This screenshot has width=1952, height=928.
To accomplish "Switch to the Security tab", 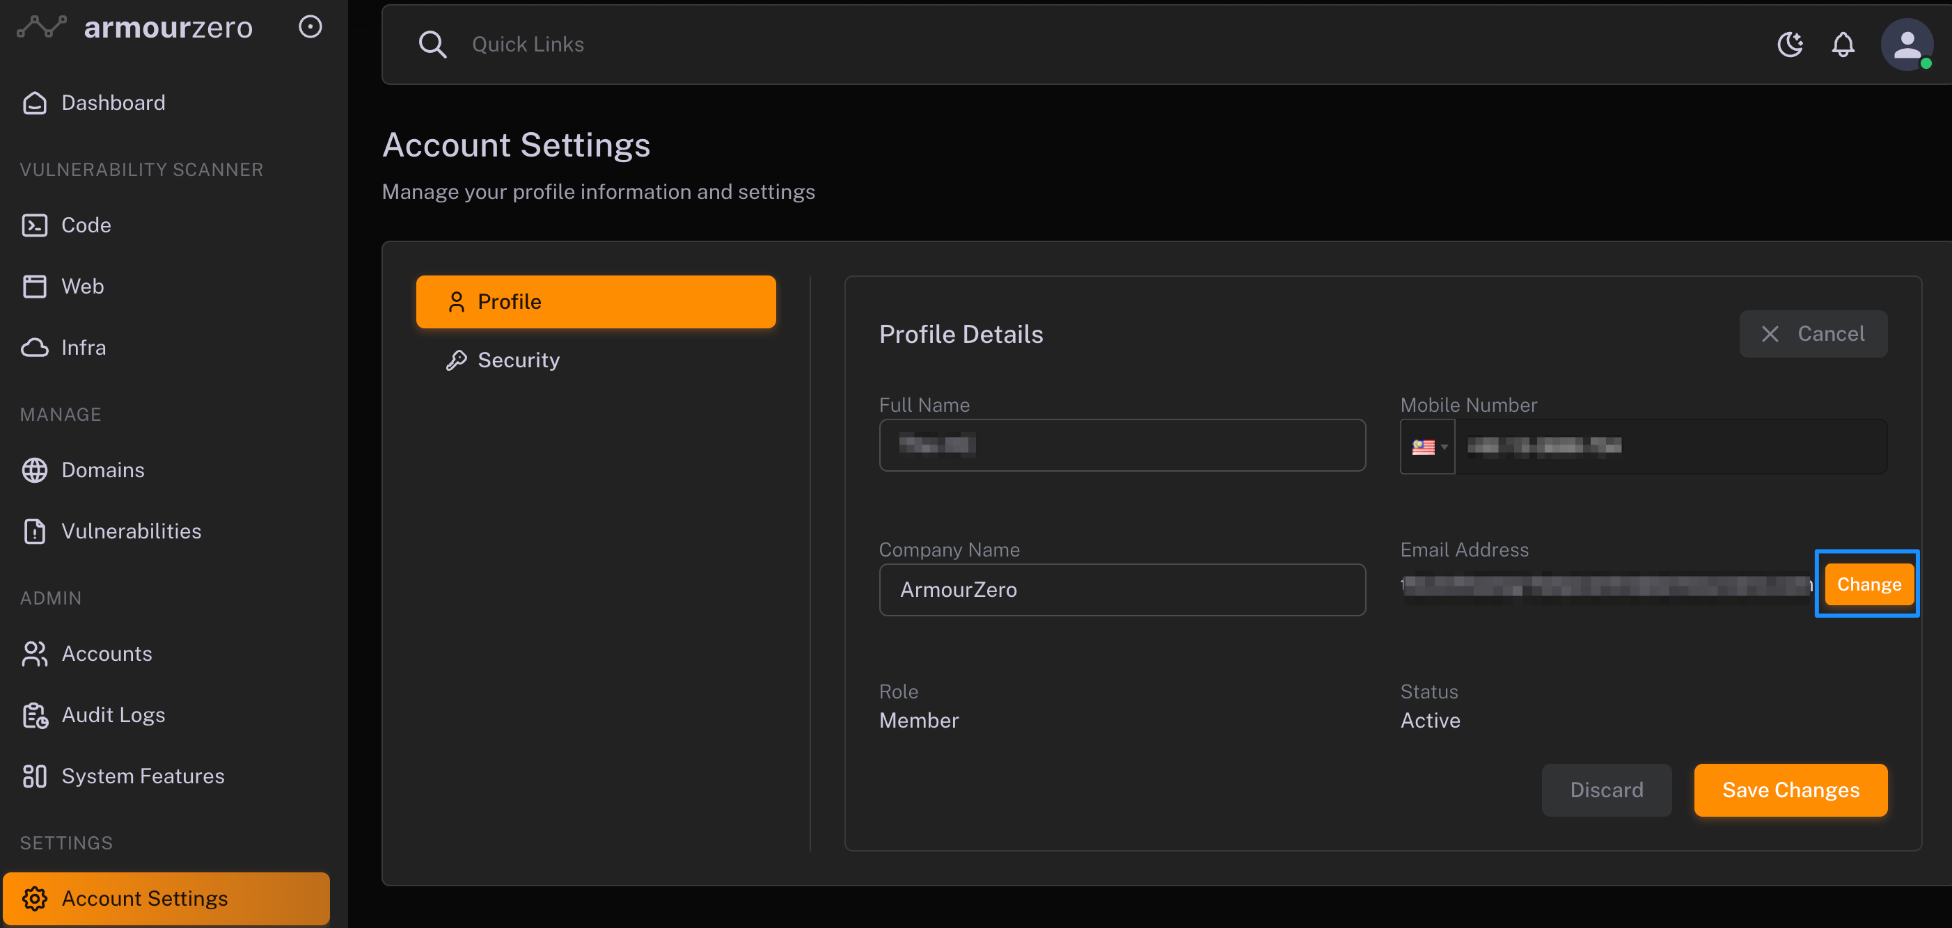I will pos(519,360).
